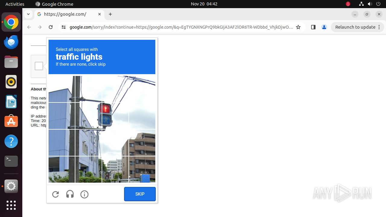Bookmark this page with star icon
The height and width of the screenshot is (217, 386).
point(298,27)
